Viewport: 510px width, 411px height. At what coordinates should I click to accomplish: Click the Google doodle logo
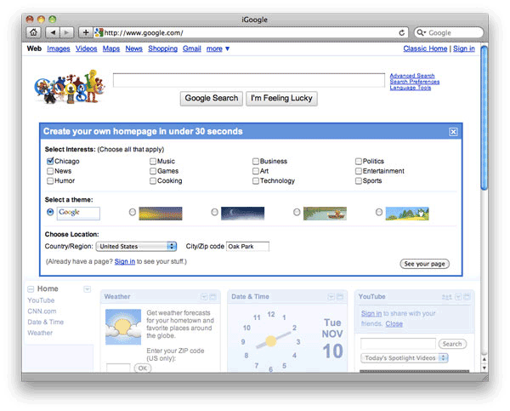coord(70,87)
